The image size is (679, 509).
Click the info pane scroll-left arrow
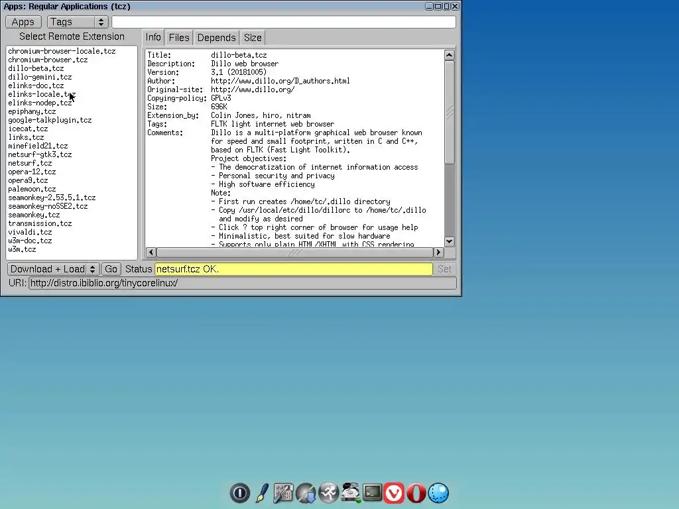tap(151, 253)
